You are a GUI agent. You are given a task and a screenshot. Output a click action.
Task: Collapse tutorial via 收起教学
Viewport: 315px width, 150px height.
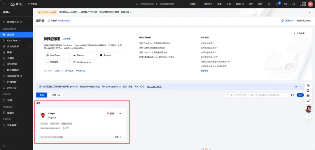(299, 33)
